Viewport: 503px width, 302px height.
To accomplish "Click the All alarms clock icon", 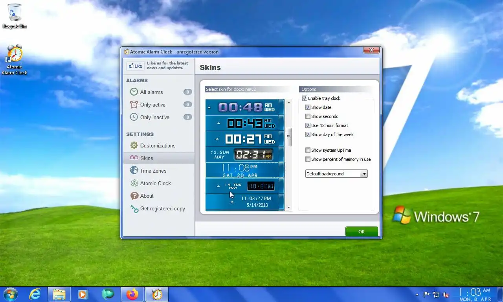I will tap(134, 92).
